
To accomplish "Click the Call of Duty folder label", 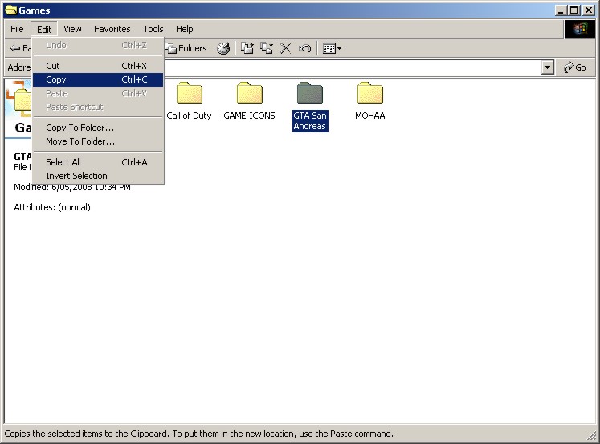I will point(189,116).
